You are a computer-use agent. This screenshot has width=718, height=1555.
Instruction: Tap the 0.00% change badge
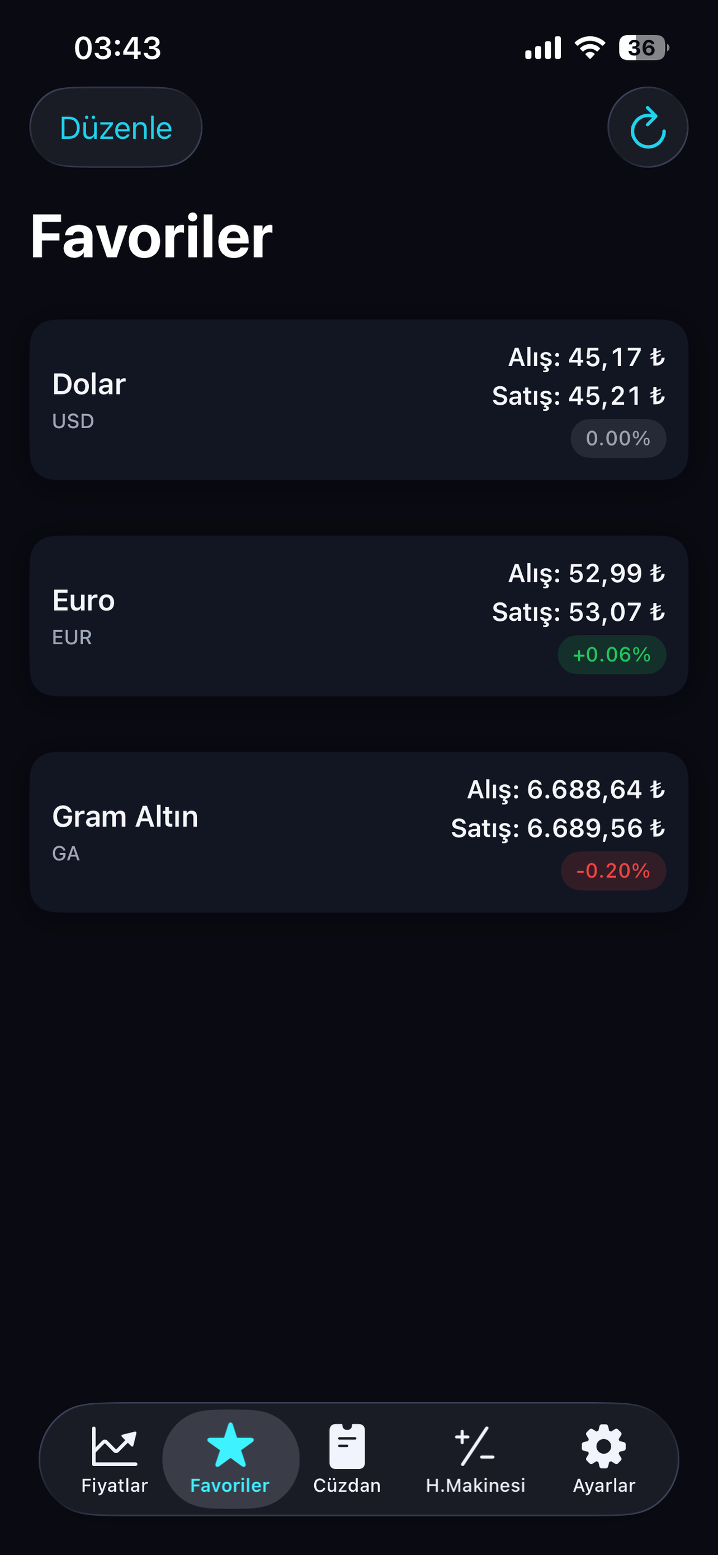(618, 438)
